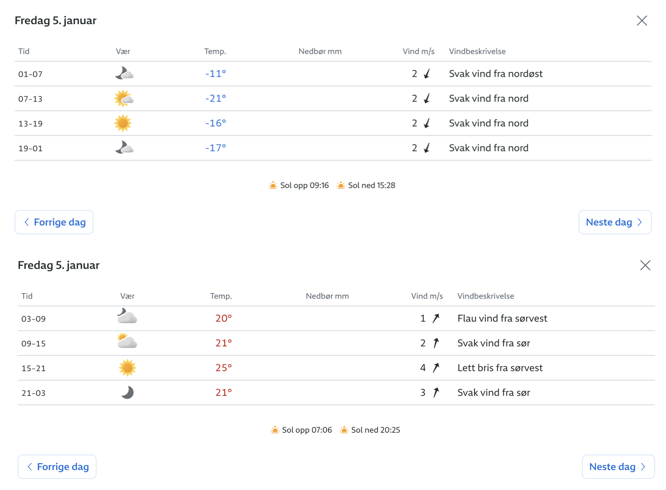Click the 25° temperature value
The image size is (666, 490).
[x=223, y=368]
